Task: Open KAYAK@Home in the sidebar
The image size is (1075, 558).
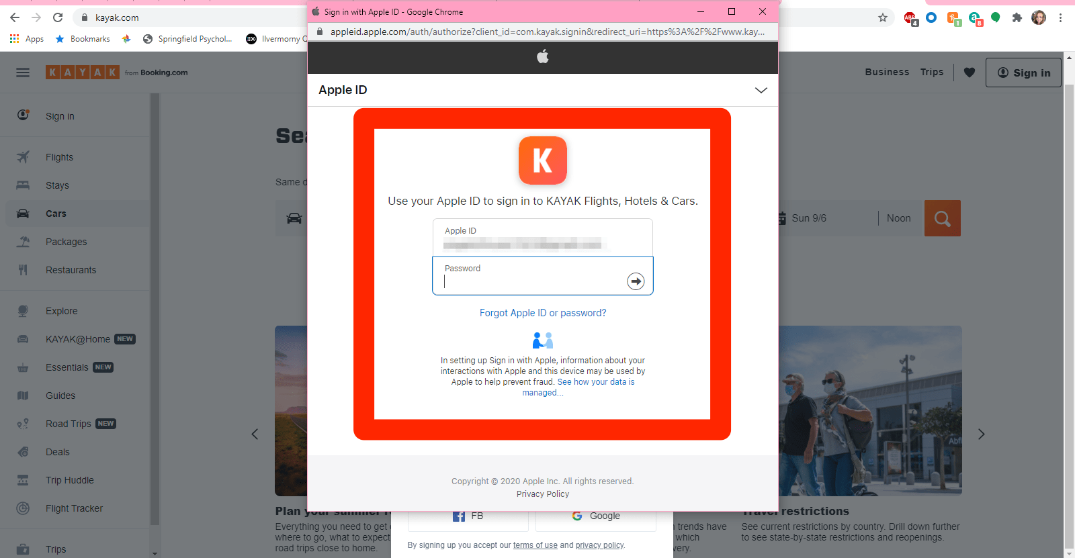Action: [75, 339]
